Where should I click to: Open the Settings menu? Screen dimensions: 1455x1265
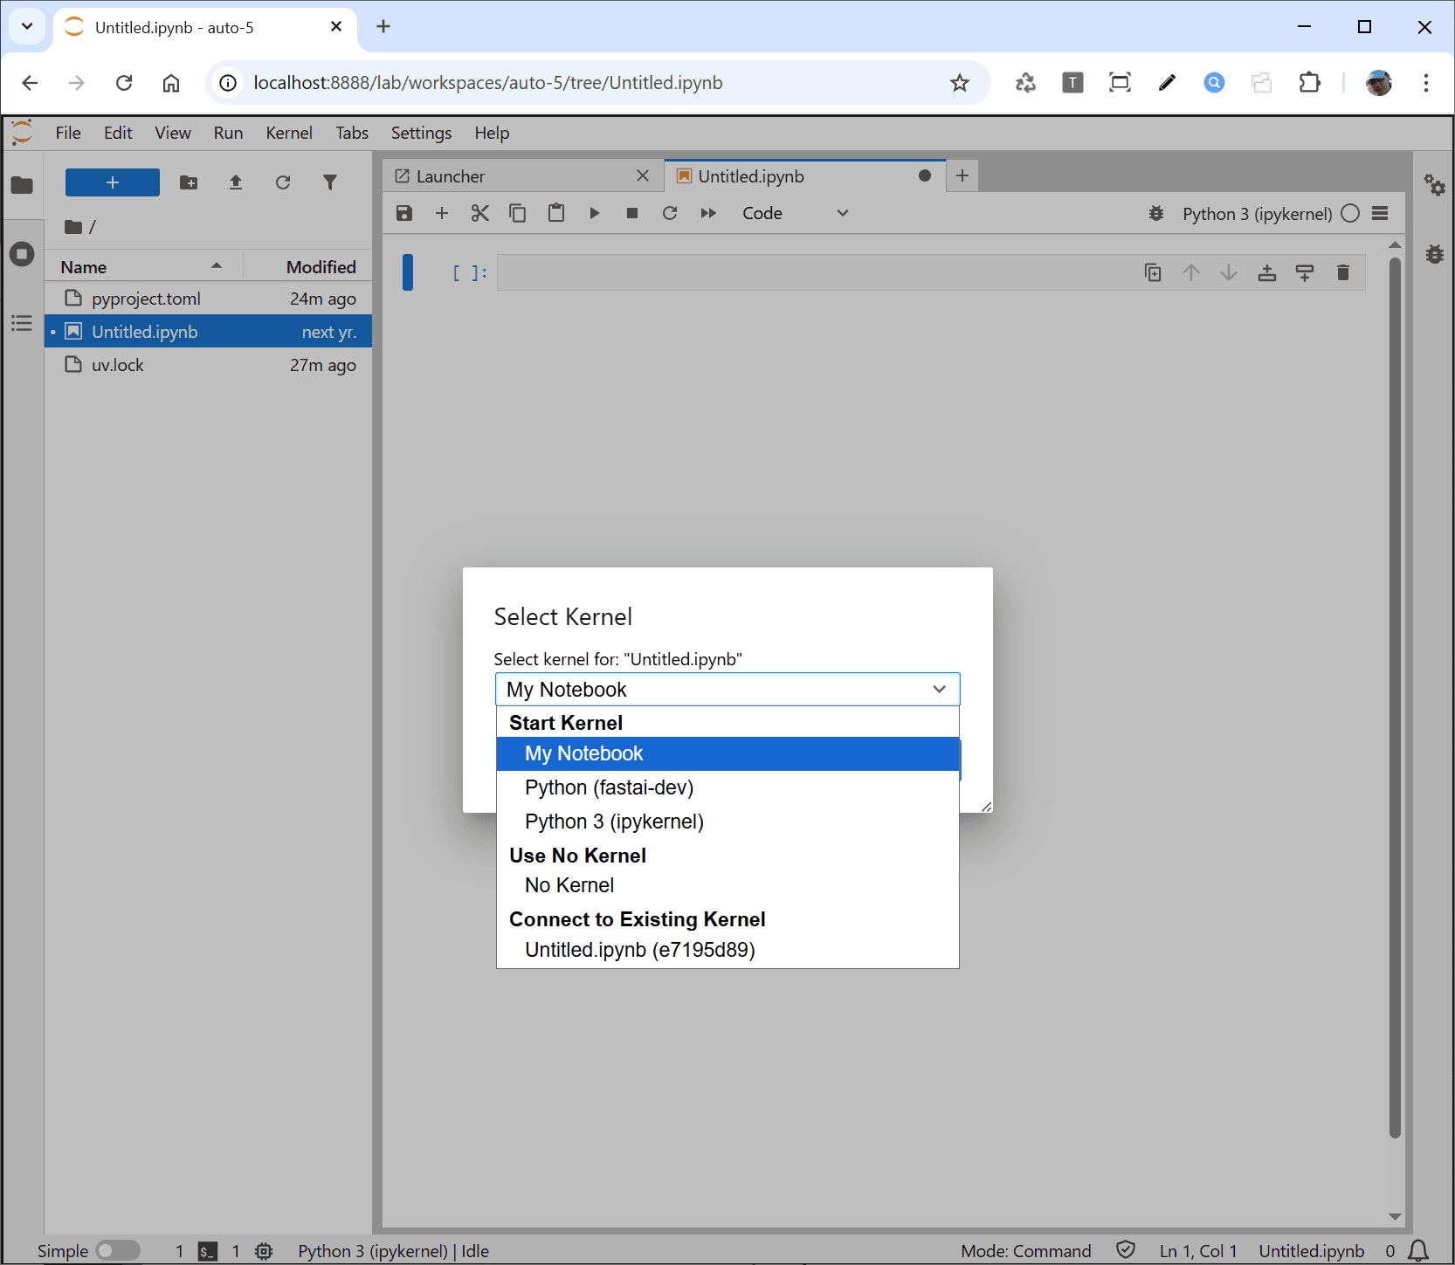point(421,133)
